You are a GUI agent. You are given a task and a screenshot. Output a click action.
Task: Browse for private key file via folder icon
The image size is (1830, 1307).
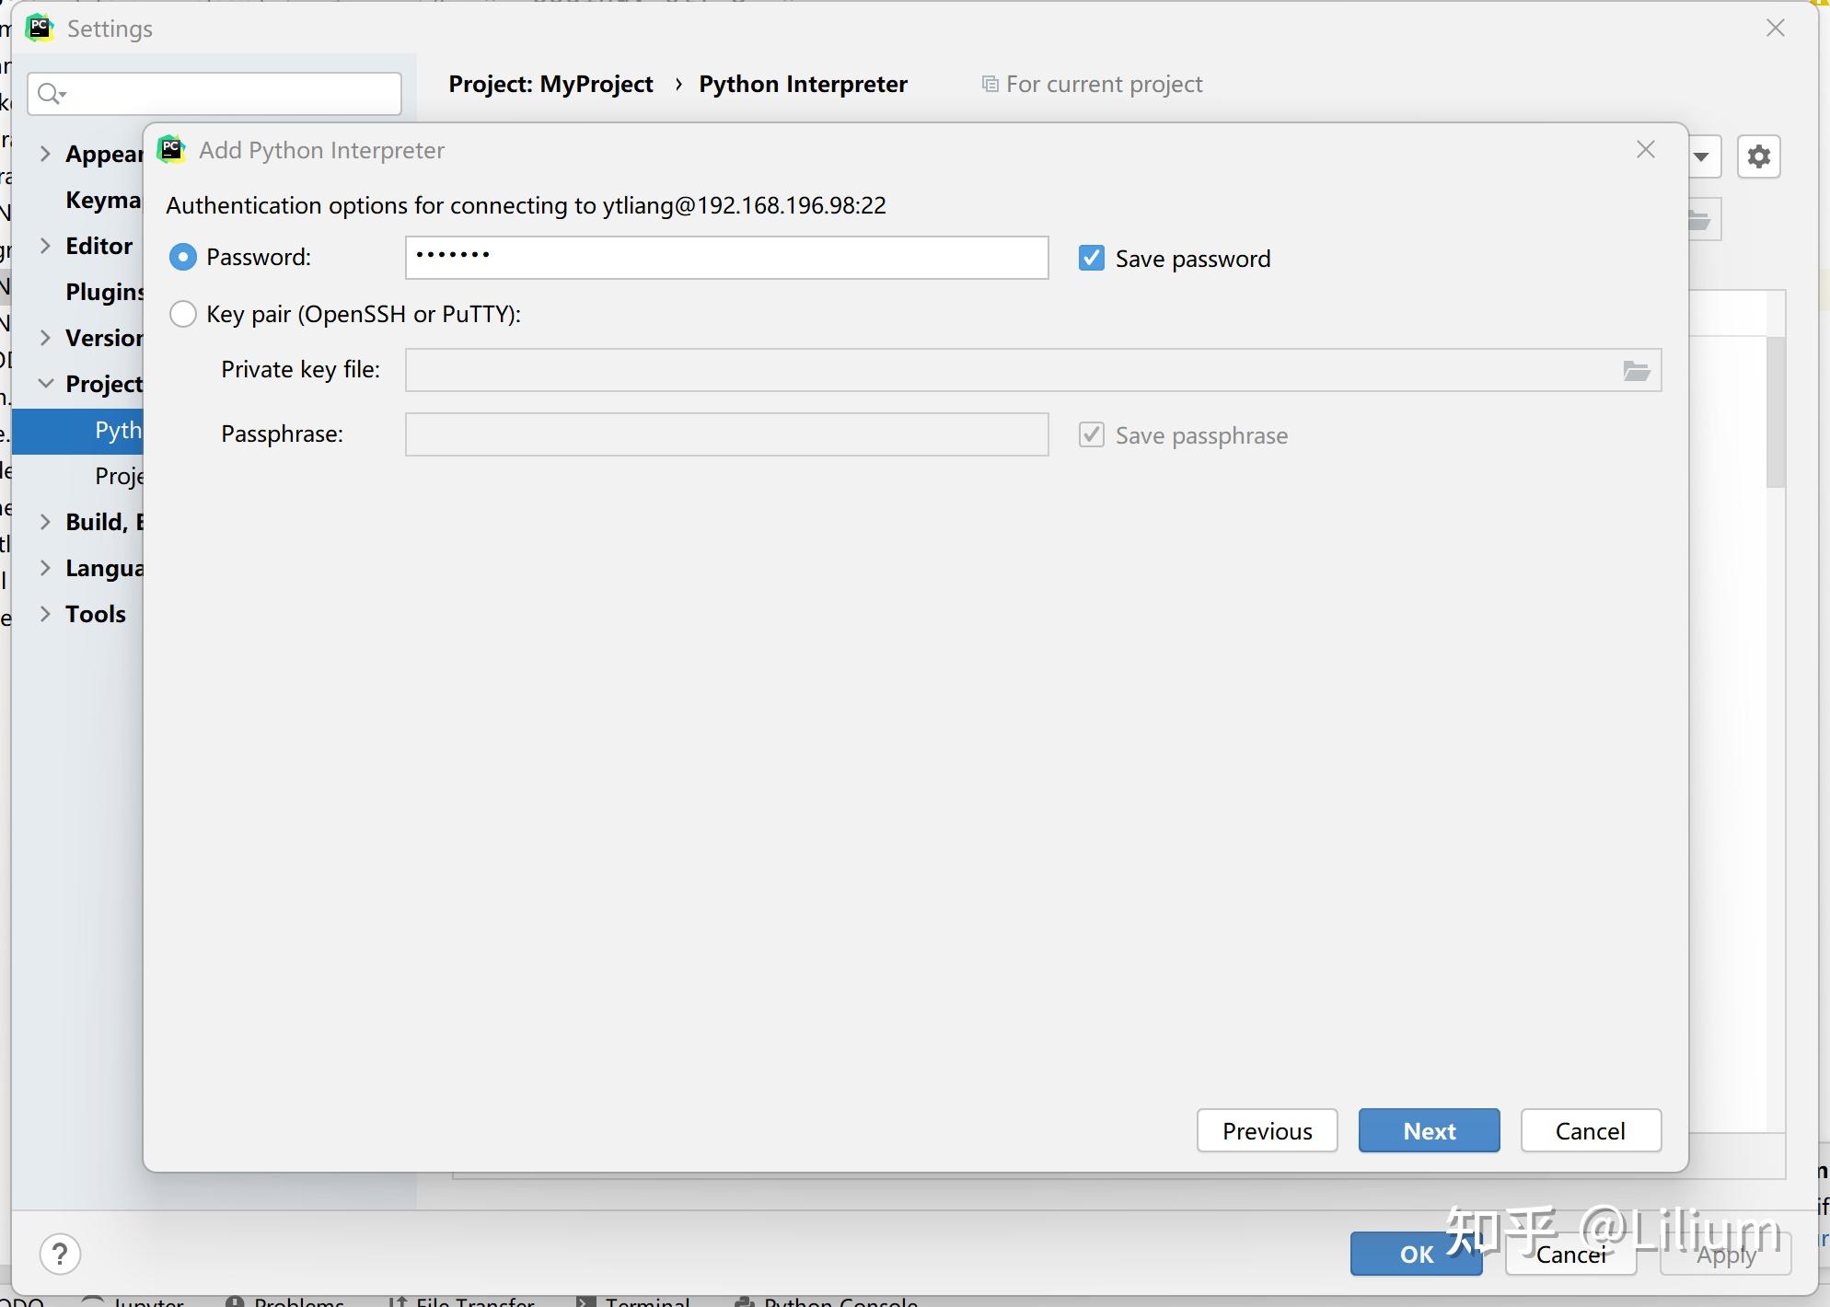pos(1636,371)
